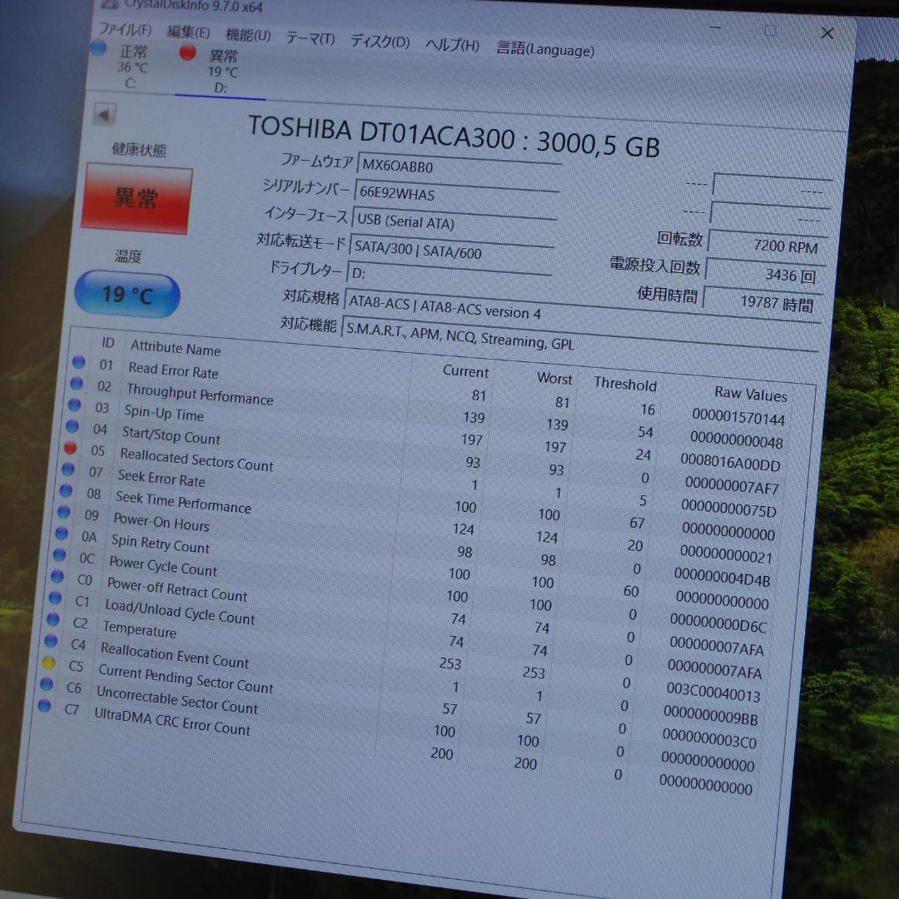Open the テーマ(T) menu
899x899 pixels.
click(310, 38)
